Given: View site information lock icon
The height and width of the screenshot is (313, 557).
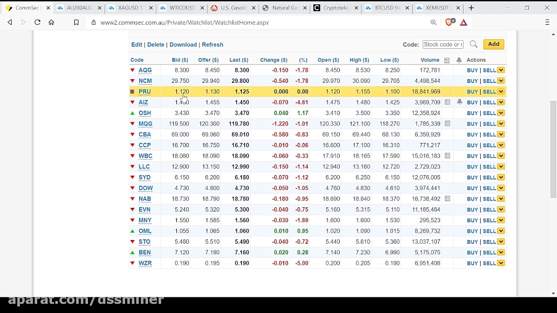Looking at the screenshot, I should tap(93, 22).
